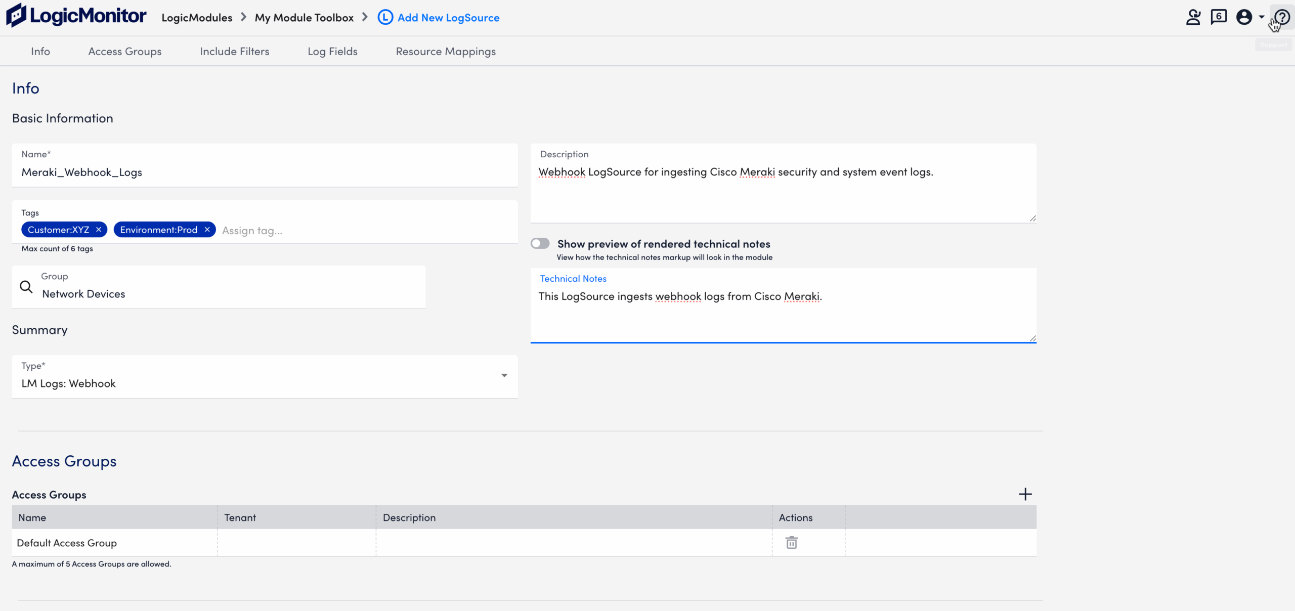Click the Assign tag input field
Image resolution: width=1295 pixels, height=611 pixels.
pyautogui.click(x=252, y=230)
